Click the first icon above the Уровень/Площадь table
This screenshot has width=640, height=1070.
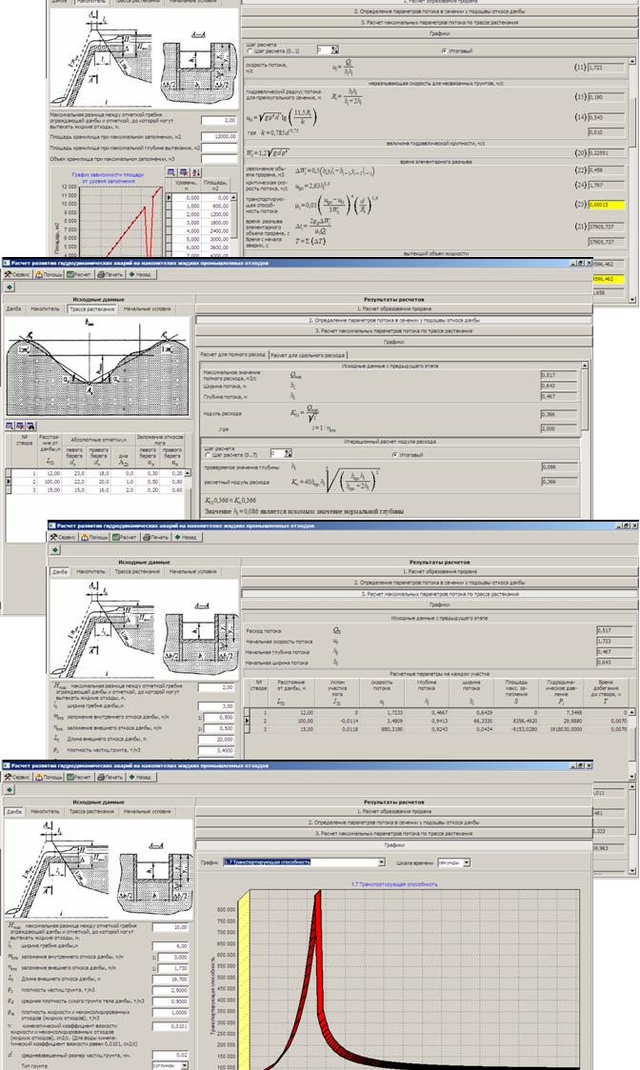[170, 171]
